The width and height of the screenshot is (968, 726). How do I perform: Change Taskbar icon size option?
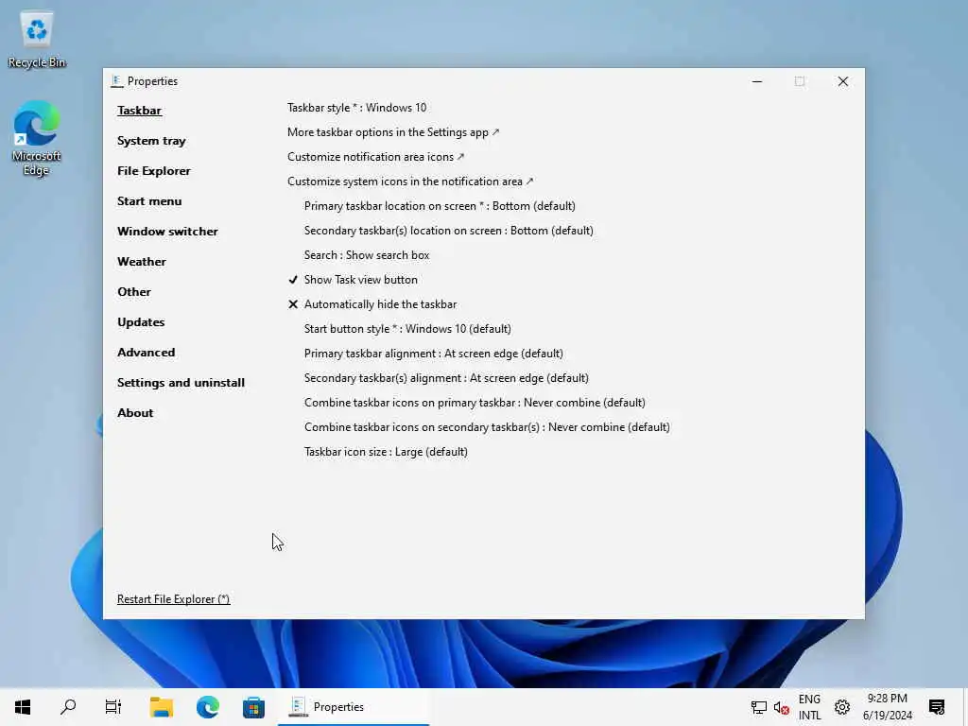[386, 452]
